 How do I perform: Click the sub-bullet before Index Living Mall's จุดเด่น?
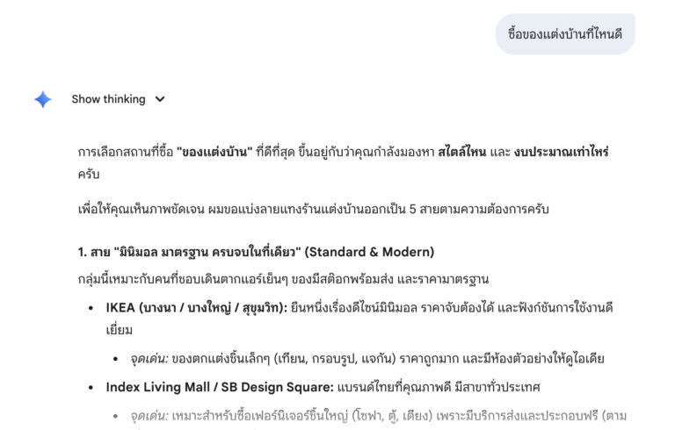119,414
